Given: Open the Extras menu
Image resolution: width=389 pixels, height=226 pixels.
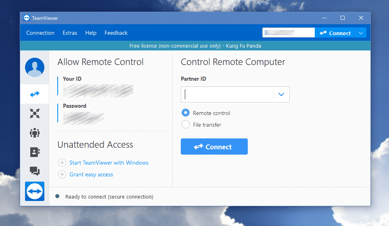Looking at the screenshot, I should click(70, 33).
